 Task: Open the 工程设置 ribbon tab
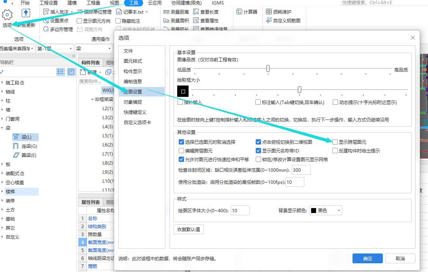[49, 3]
